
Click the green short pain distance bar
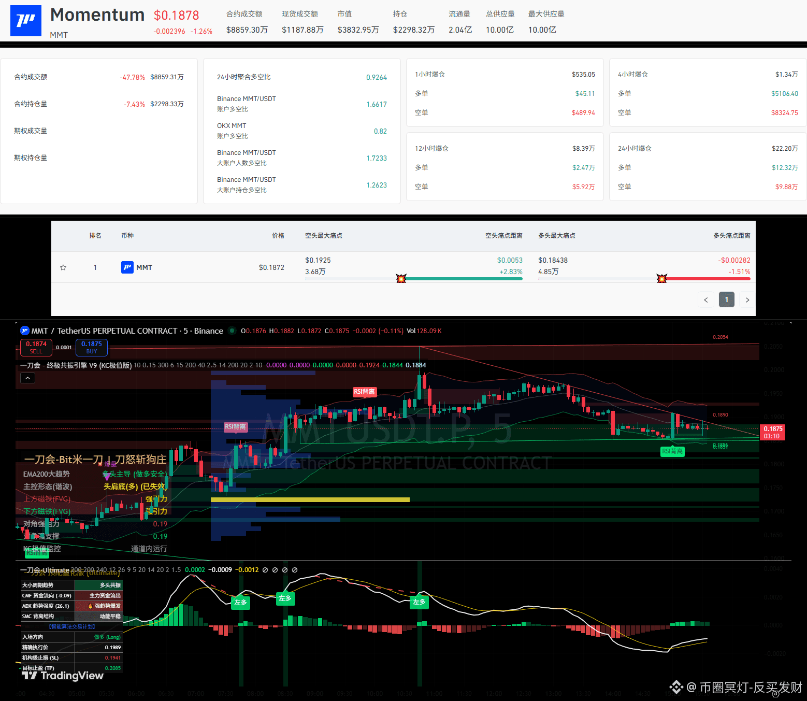click(464, 279)
